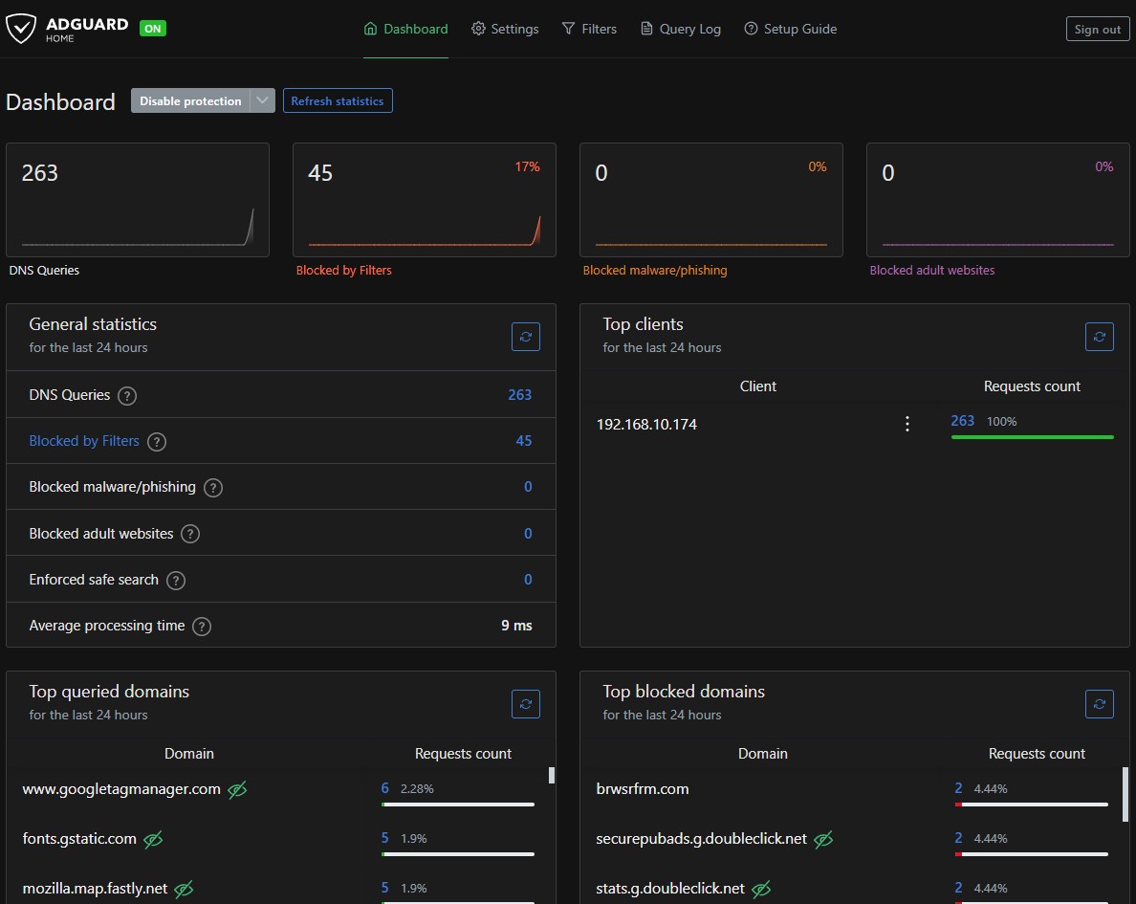Click the 45 blocked value in General statistics
The image size is (1136, 904).
(x=524, y=441)
